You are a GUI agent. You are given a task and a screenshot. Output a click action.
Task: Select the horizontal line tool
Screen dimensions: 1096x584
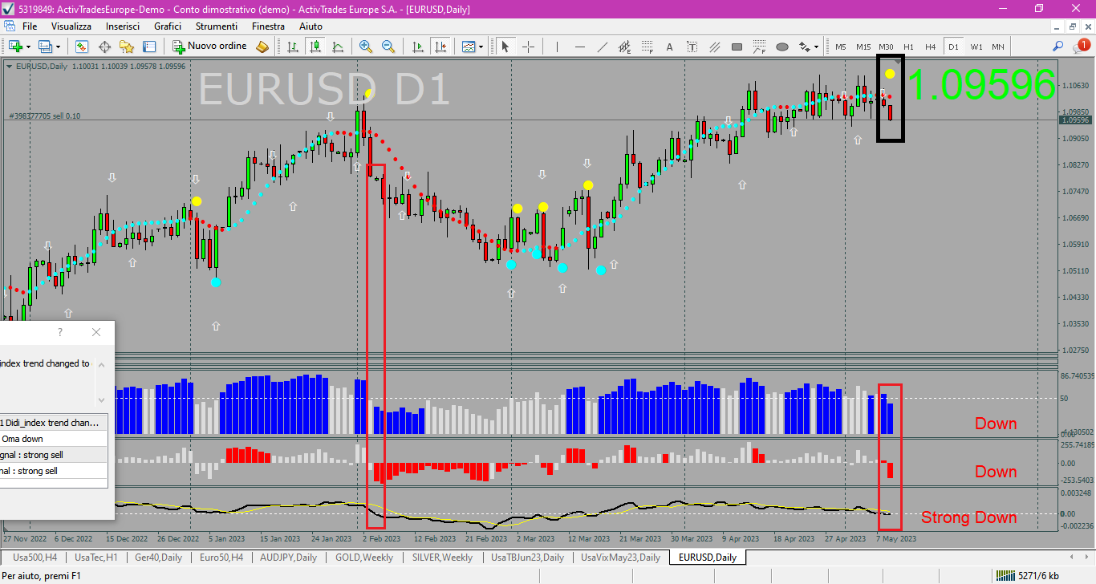[x=579, y=47]
